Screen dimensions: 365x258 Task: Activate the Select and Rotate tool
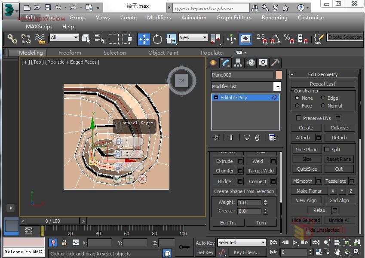(x=157, y=38)
